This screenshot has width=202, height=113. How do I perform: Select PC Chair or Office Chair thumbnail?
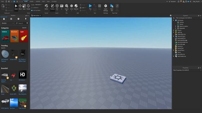point(22,54)
